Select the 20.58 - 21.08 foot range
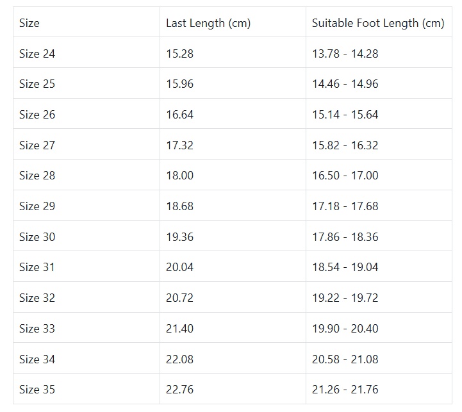The height and width of the screenshot is (412, 462). 345,359
